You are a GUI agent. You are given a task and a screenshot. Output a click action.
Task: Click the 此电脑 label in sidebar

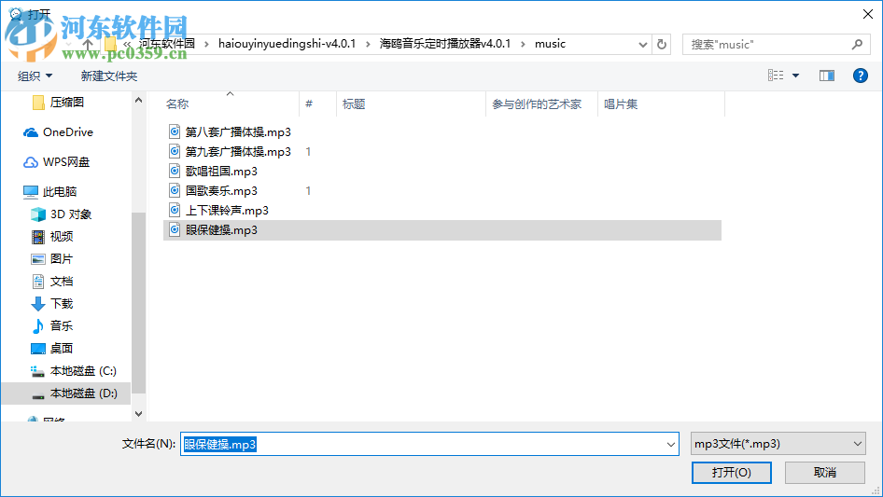[x=60, y=192]
